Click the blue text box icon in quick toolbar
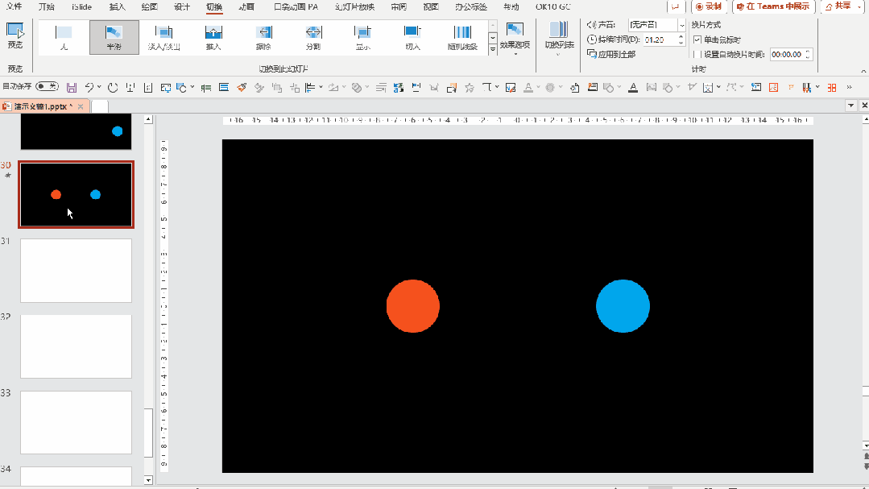 pos(224,88)
